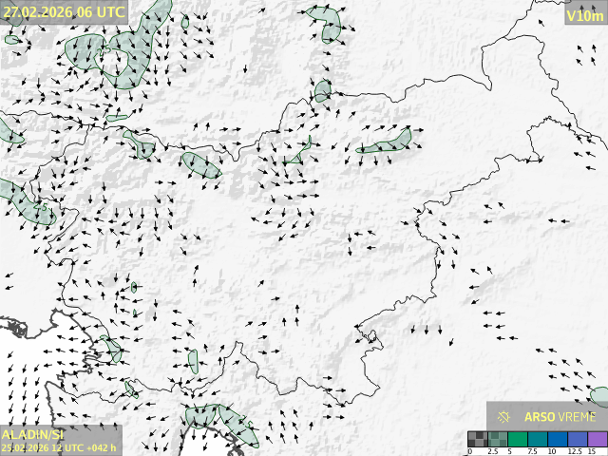This screenshot has height=456, width=608.
Task: Click the V10m parameter label
Action: click(x=583, y=15)
